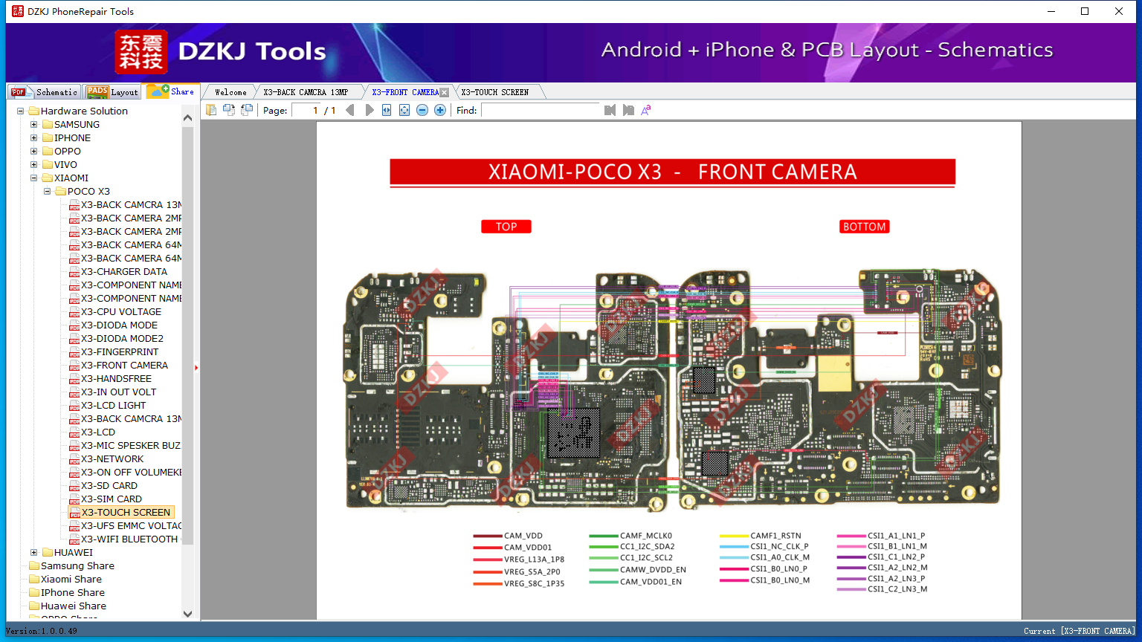The image size is (1142, 642).
Task: Click the folder icon next to IPhone Share
Action: click(x=34, y=593)
